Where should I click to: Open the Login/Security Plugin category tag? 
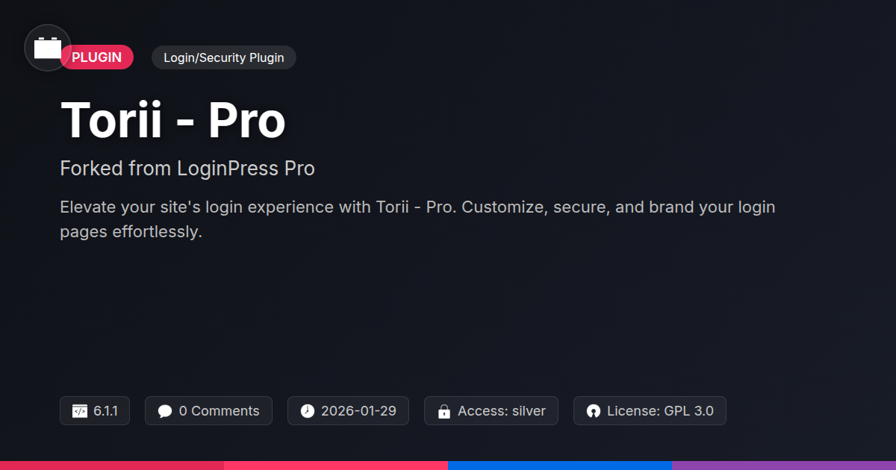pos(224,57)
